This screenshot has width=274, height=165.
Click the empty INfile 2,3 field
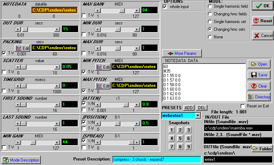[x=238, y=141]
